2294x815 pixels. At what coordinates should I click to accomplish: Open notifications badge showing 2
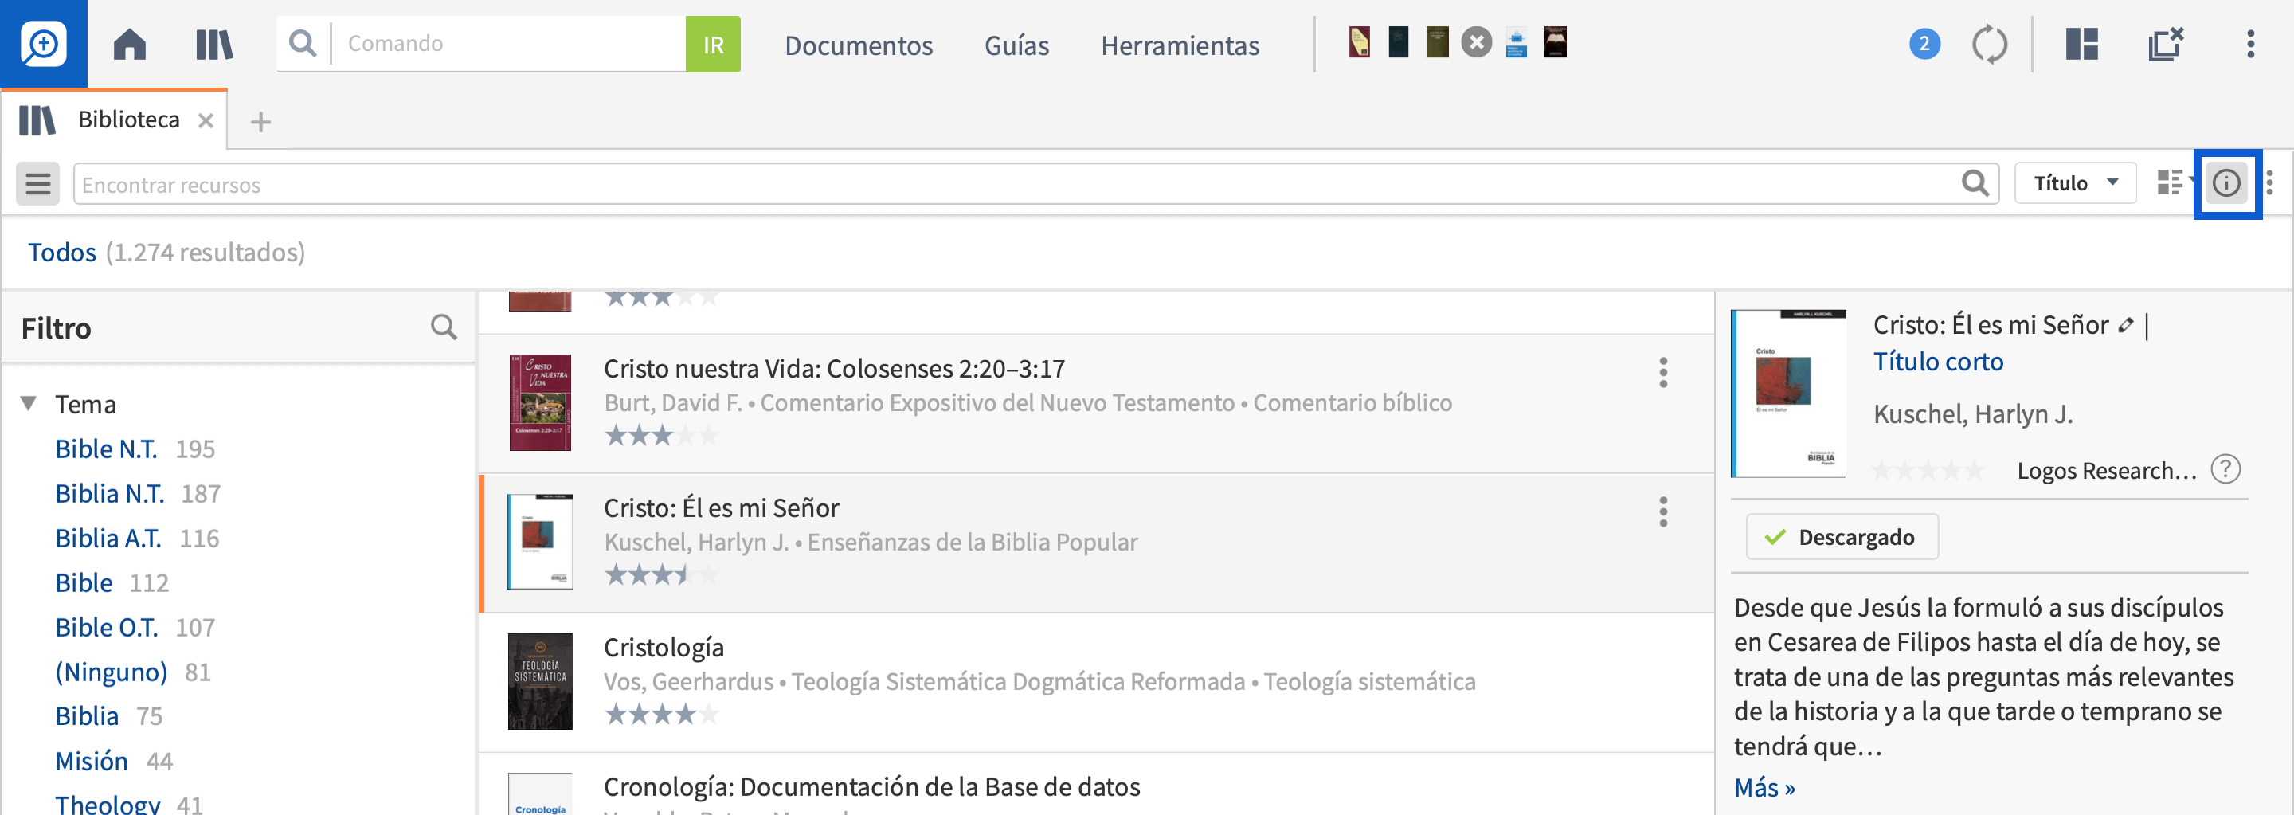point(1924,44)
